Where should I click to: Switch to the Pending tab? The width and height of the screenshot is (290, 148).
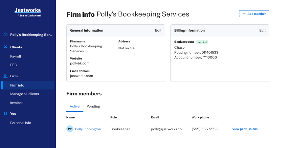[x=93, y=106]
